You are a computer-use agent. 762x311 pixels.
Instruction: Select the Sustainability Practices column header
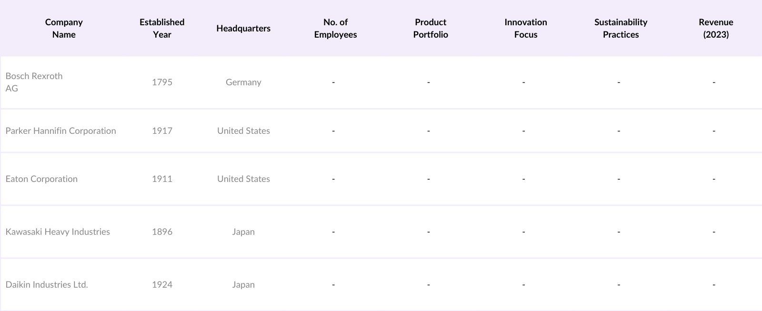point(621,28)
